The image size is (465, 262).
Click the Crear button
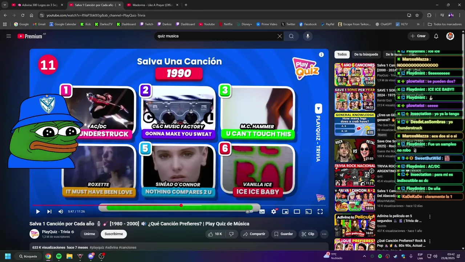418,36
